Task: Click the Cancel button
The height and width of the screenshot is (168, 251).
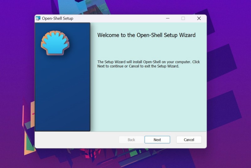Action: point(189,140)
